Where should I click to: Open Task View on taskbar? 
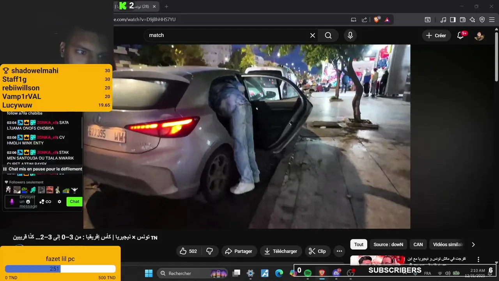[x=237, y=273]
